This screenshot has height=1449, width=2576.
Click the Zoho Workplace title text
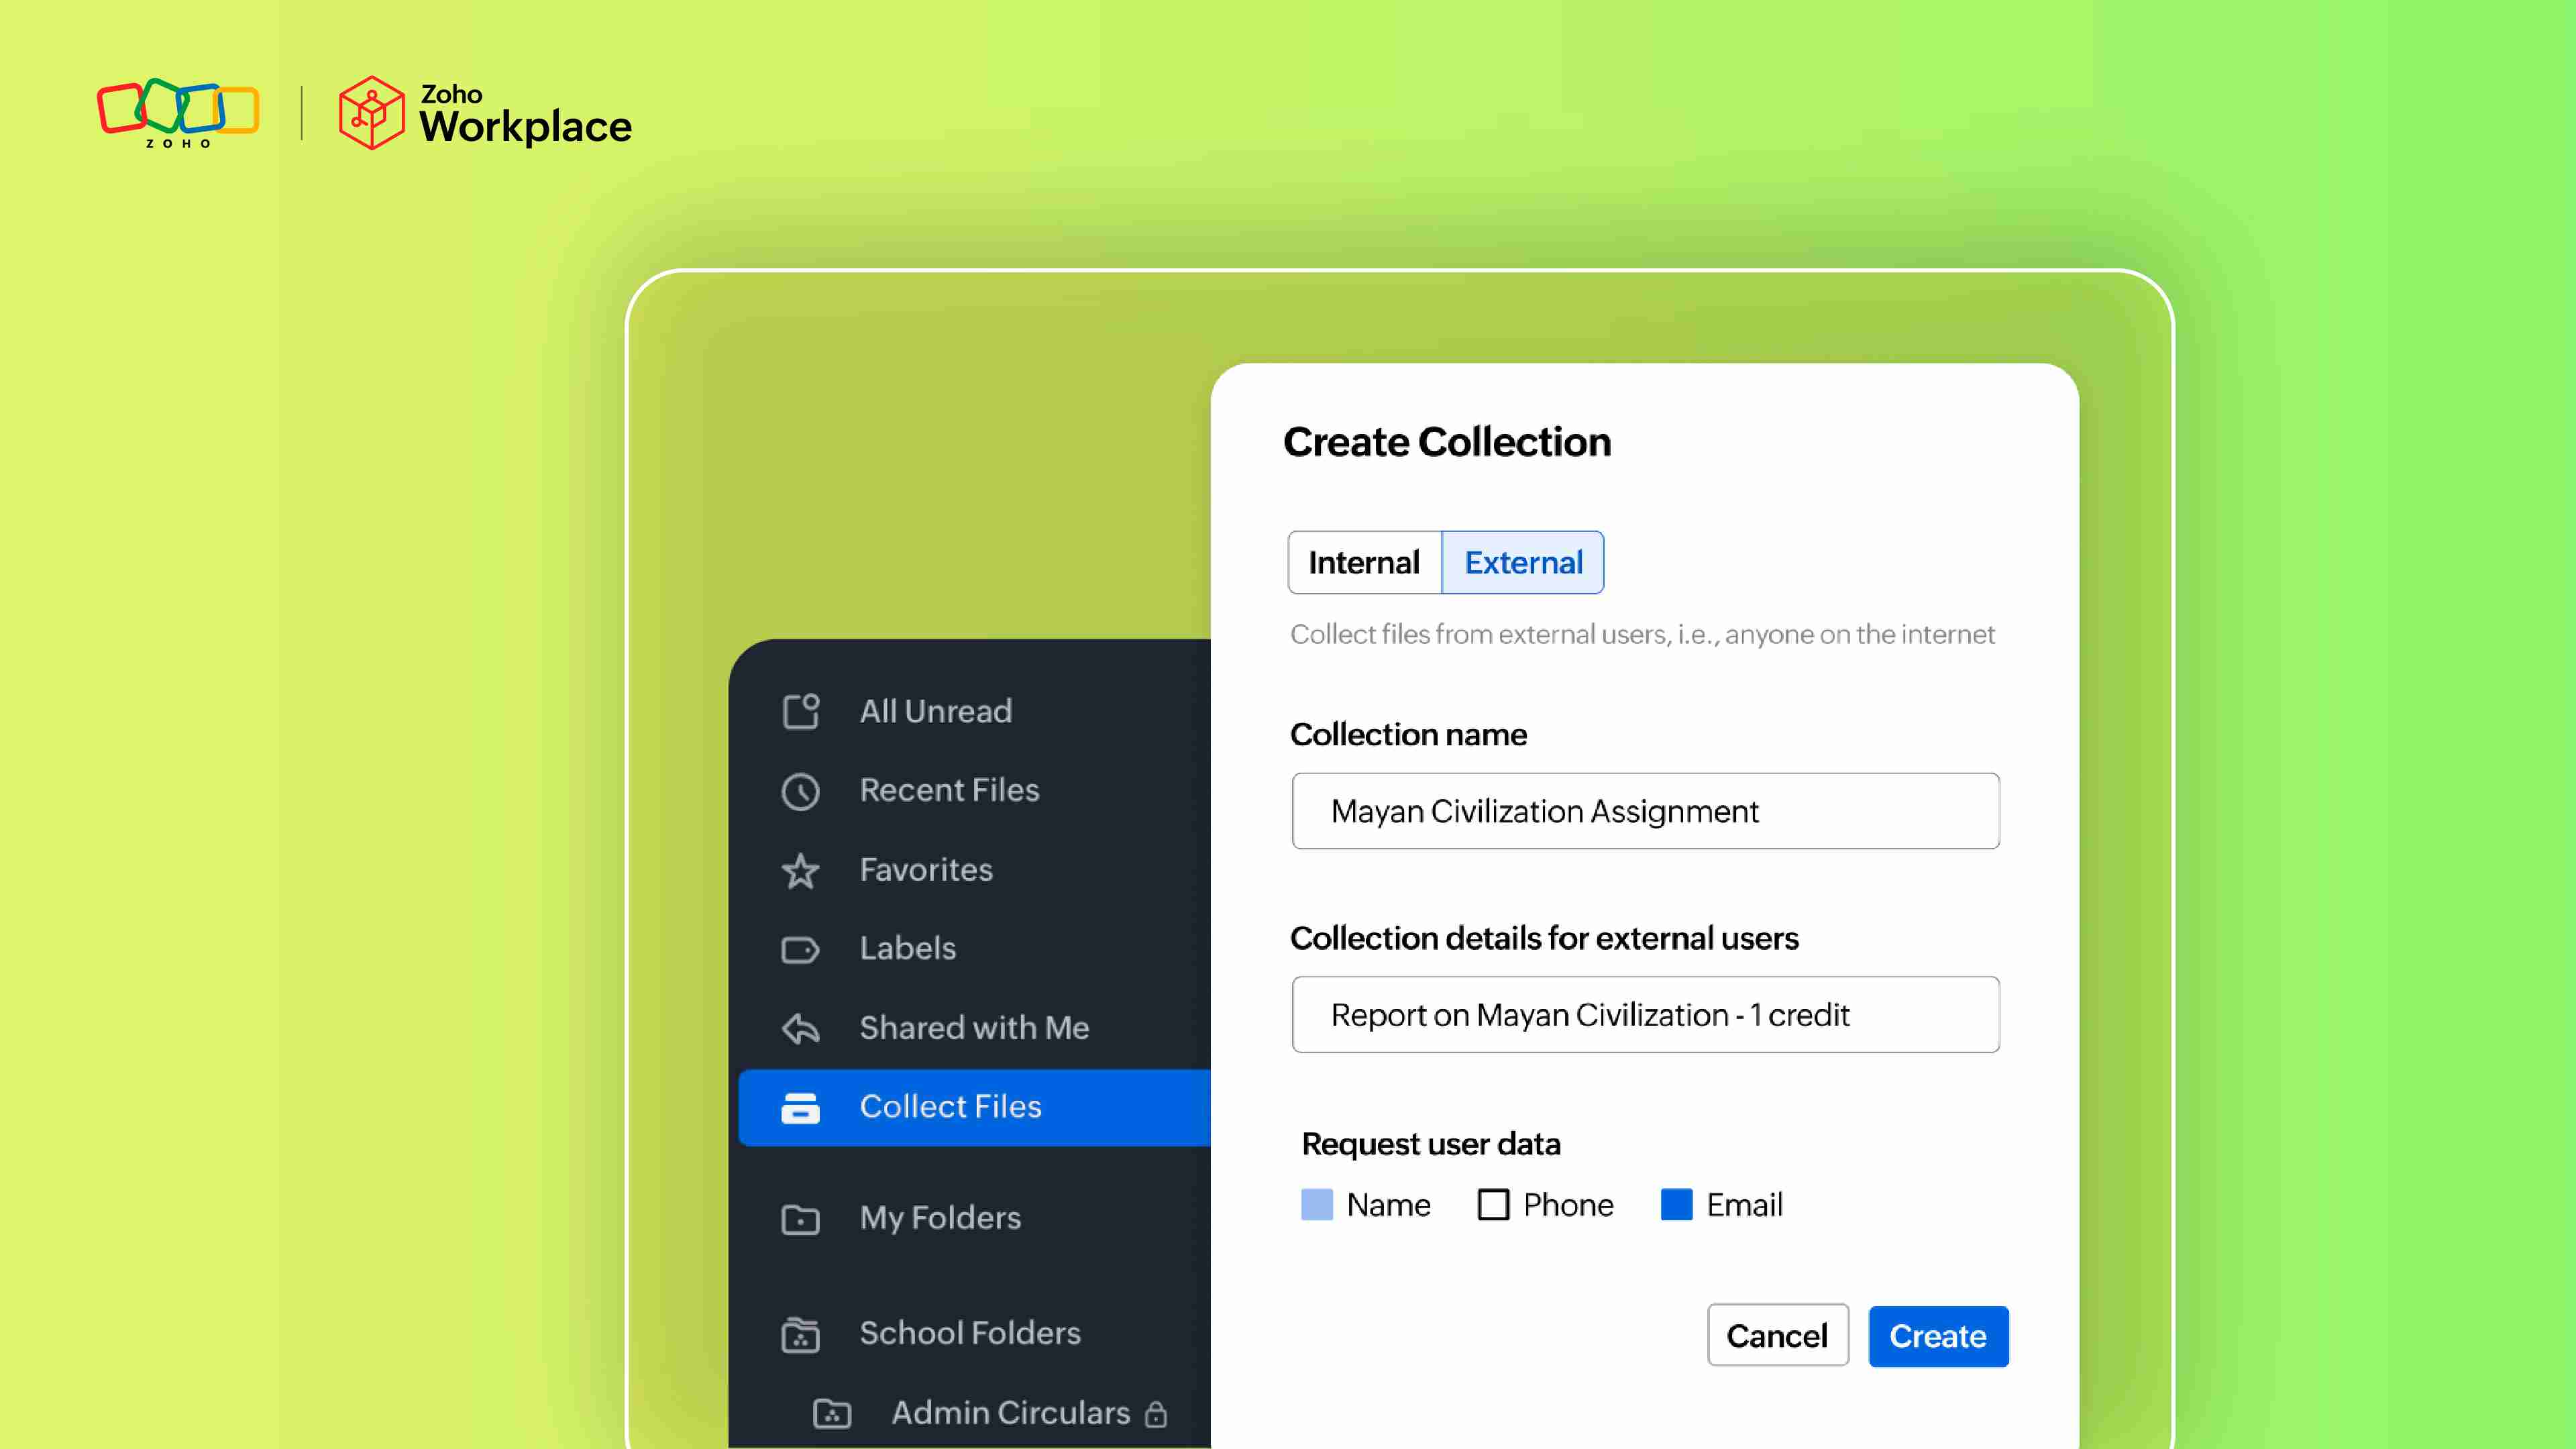pyautogui.click(x=525, y=115)
